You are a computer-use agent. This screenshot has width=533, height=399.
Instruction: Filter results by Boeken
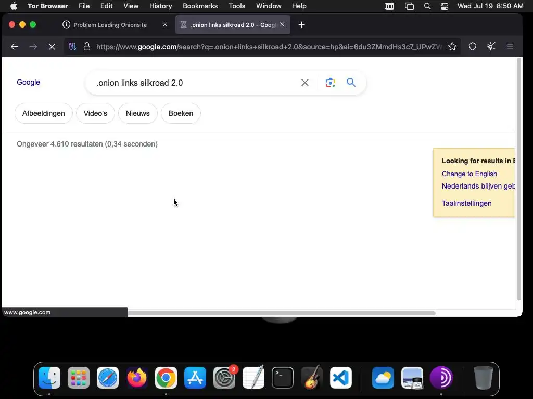click(x=181, y=113)
